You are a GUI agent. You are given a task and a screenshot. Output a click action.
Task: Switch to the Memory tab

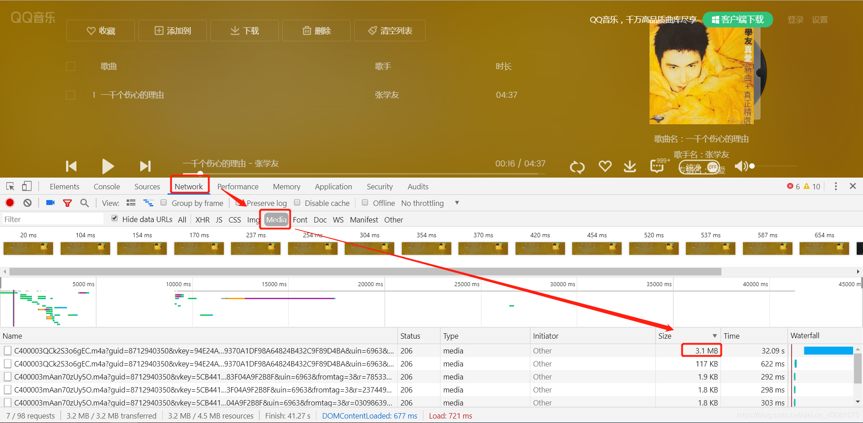[x=286, y=187]
